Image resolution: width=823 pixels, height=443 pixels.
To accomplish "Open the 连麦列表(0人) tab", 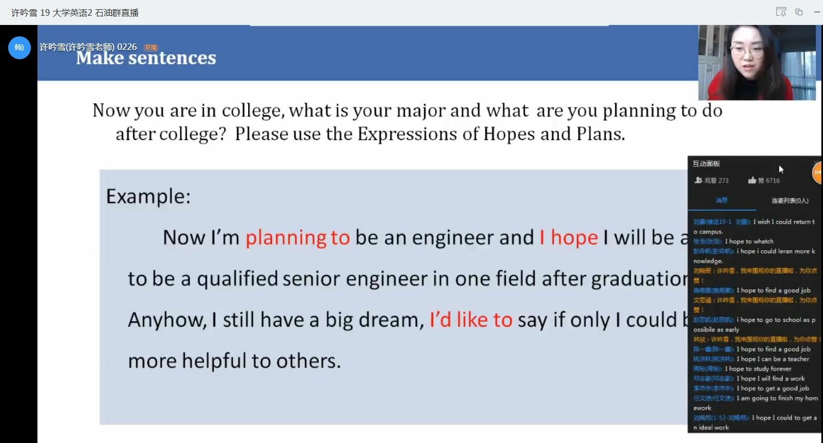I will coord(790,200).
